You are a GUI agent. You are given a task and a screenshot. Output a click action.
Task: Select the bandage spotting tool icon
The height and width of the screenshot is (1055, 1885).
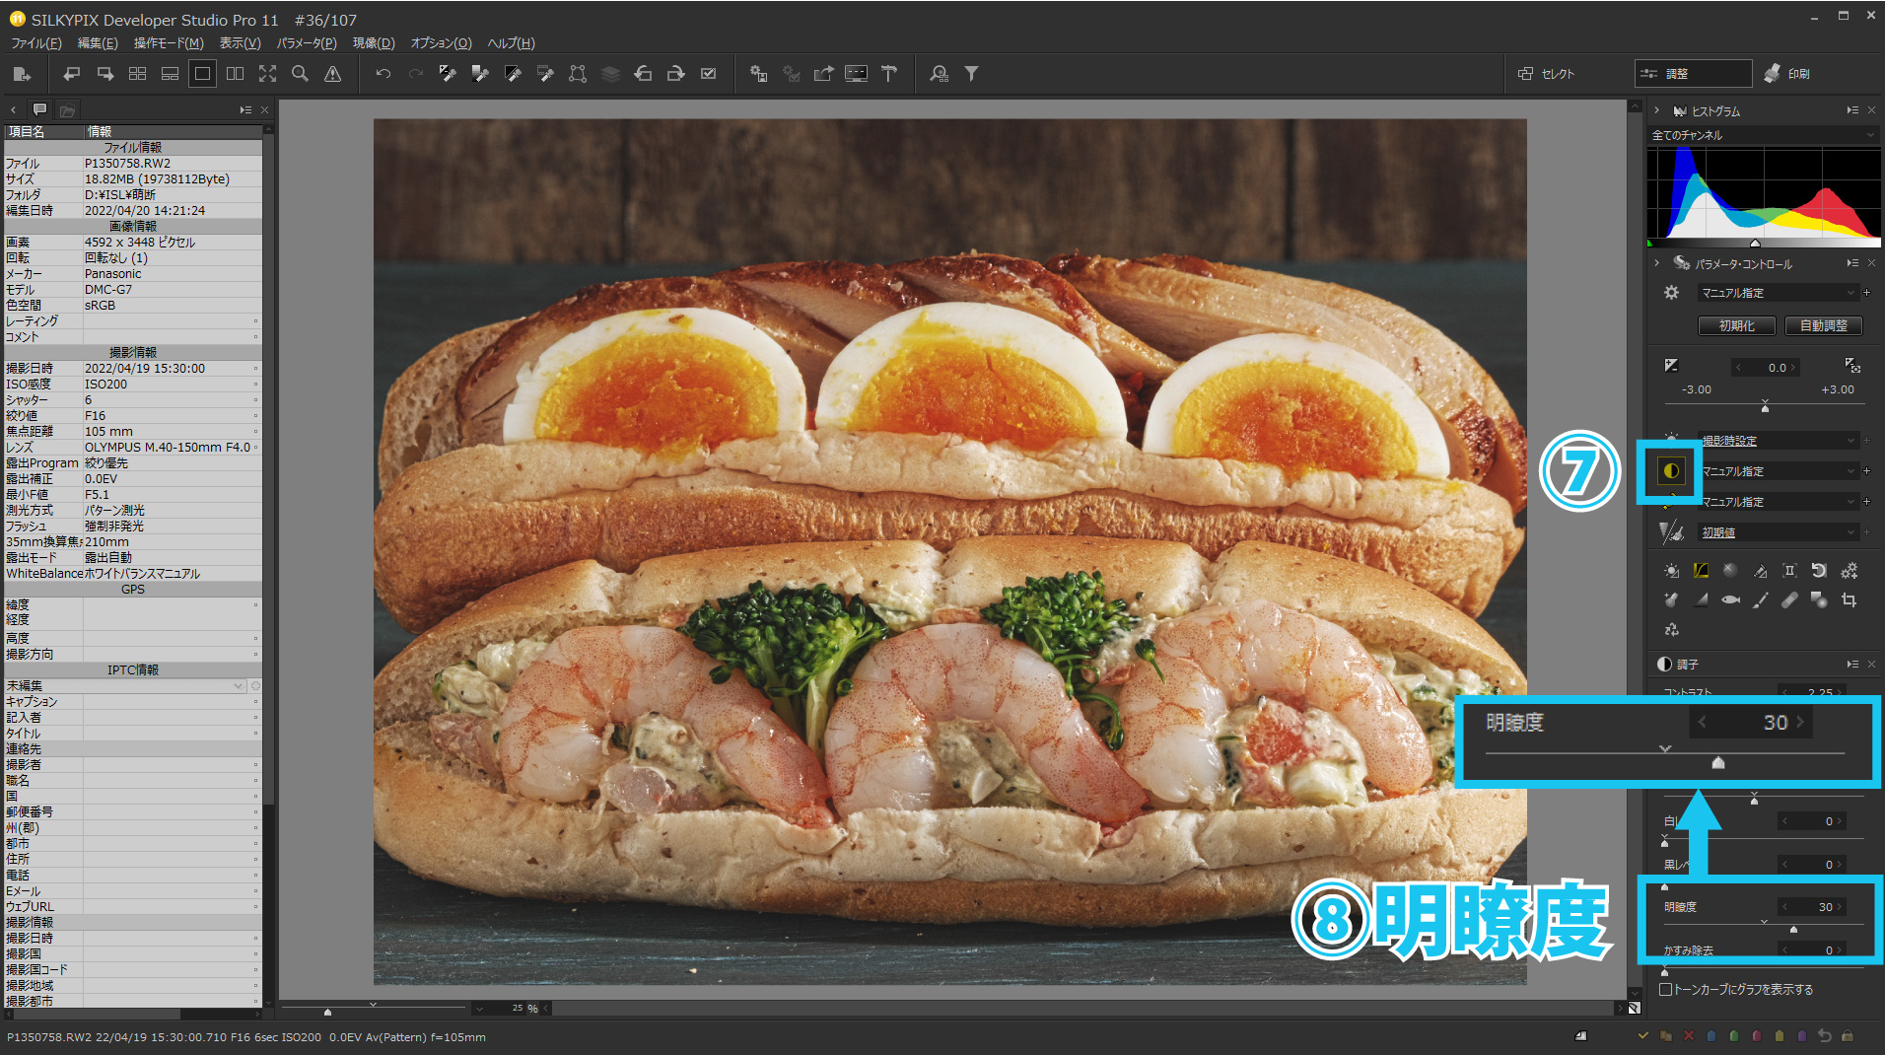pos(1789,599)
